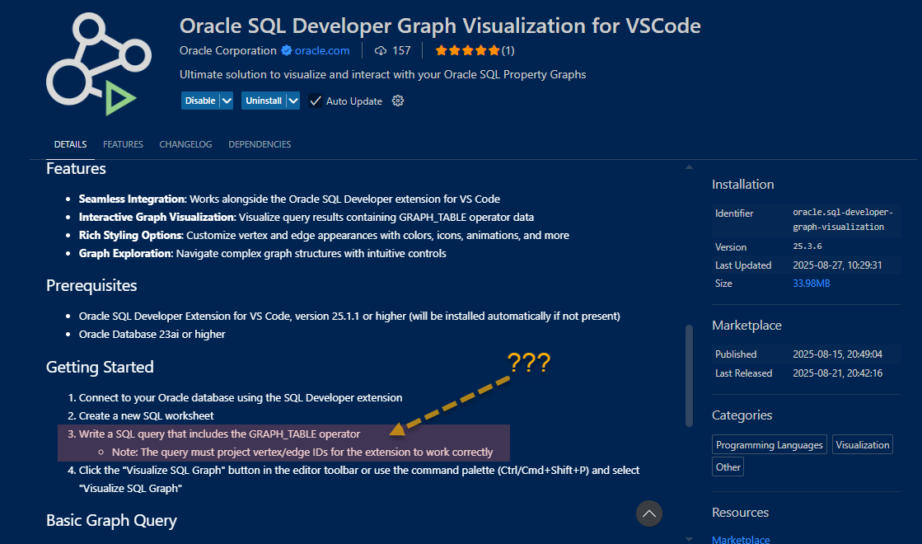This screenshot has height=544, width=922.
Task: Click the 33.98MB size link
Action: 812,284
